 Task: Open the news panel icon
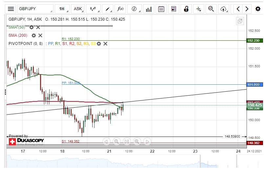pos(174,9)
